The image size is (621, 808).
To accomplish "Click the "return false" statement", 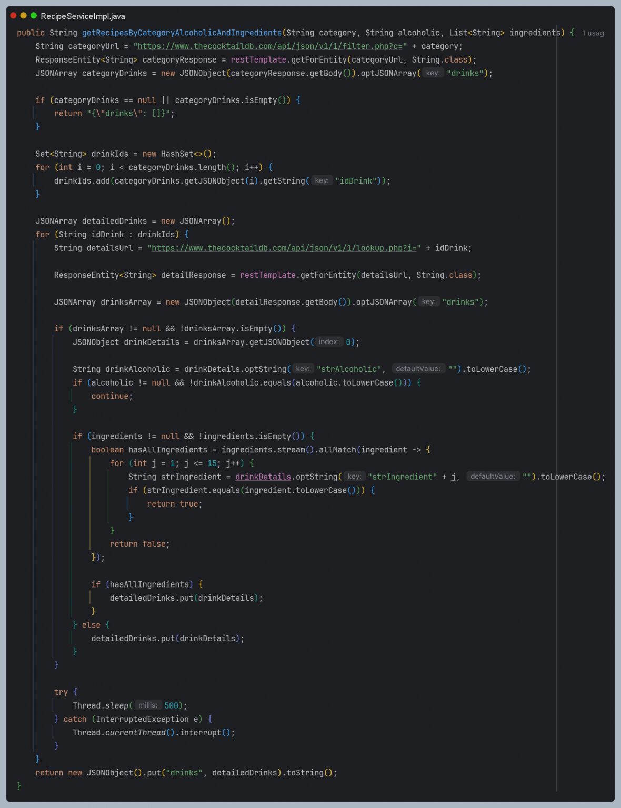I will pos(139,544).
